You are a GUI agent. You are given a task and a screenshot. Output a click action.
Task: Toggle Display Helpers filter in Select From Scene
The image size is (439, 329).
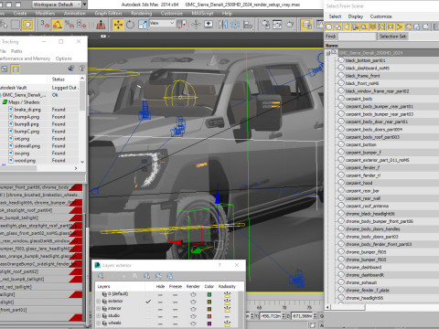[x=364, y=27]
